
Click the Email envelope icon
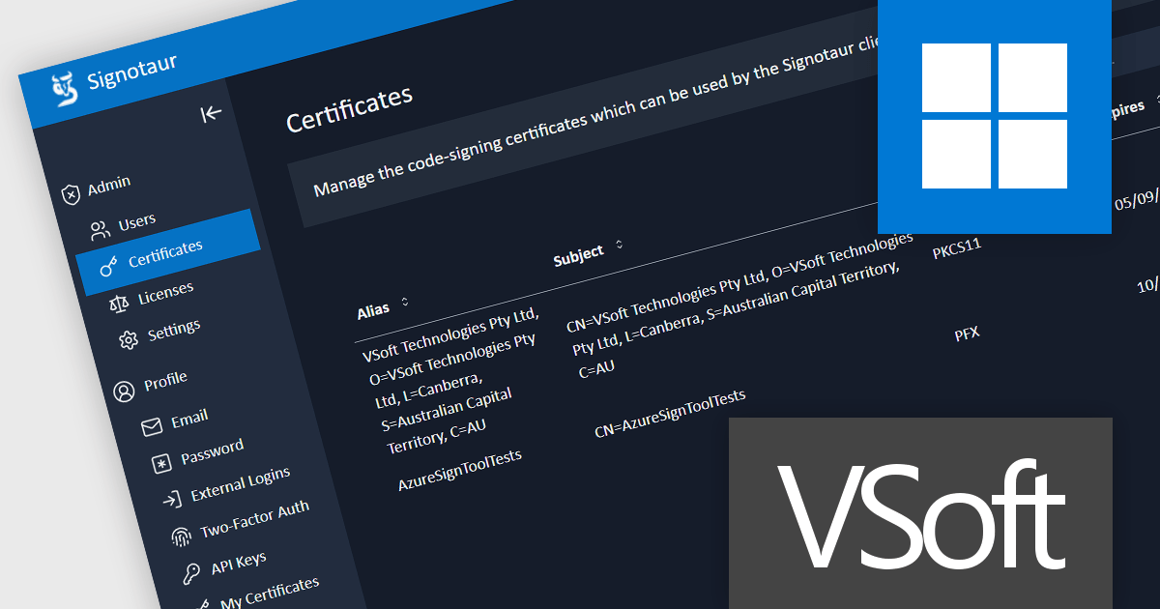click(x=152, y=426)
